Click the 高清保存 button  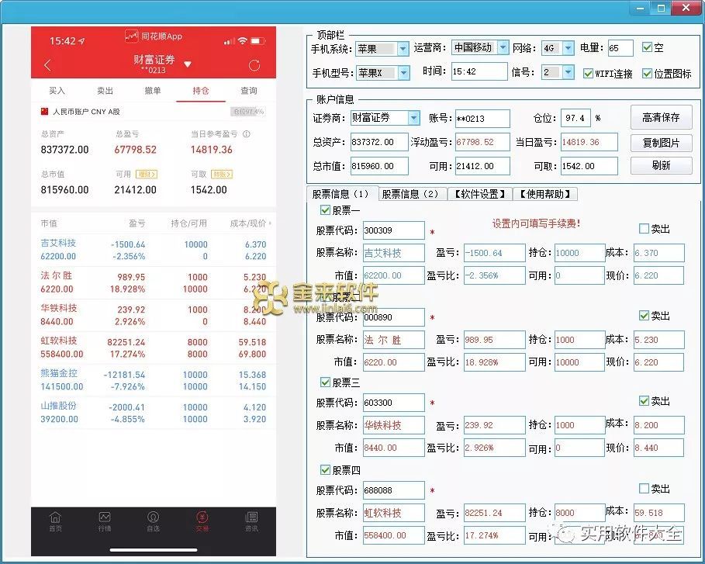[661, 118]
